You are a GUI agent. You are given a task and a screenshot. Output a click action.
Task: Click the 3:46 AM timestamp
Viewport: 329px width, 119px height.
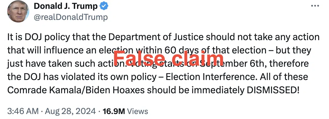[x=23, y=111]
